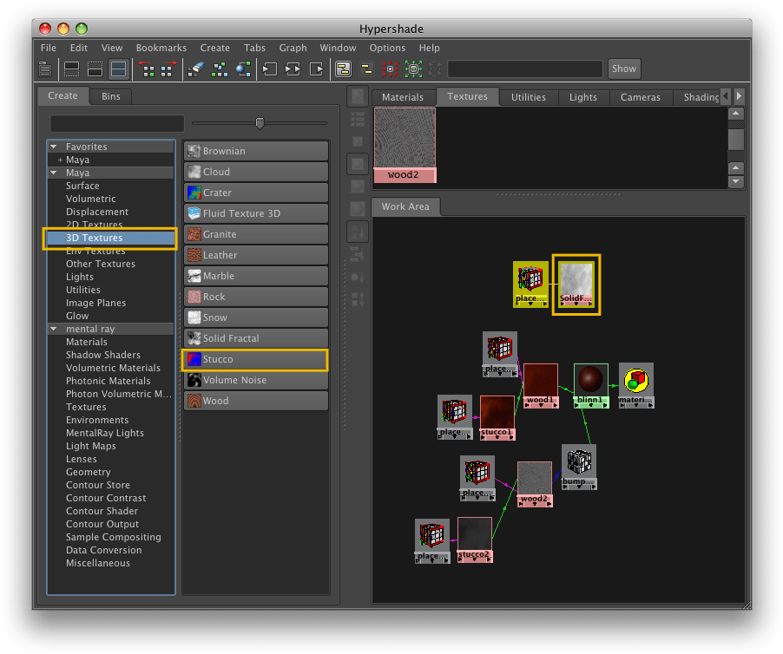Create a Stucco texture
783x654 pixels.
pos(256,359)
